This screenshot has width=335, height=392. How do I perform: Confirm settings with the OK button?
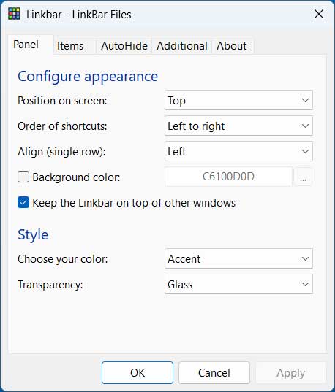click(x=138, y=372)
